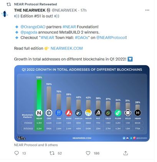157x162 pixels.
Task: Open the @pagoda mention link
Action: (x=29, y=32)
